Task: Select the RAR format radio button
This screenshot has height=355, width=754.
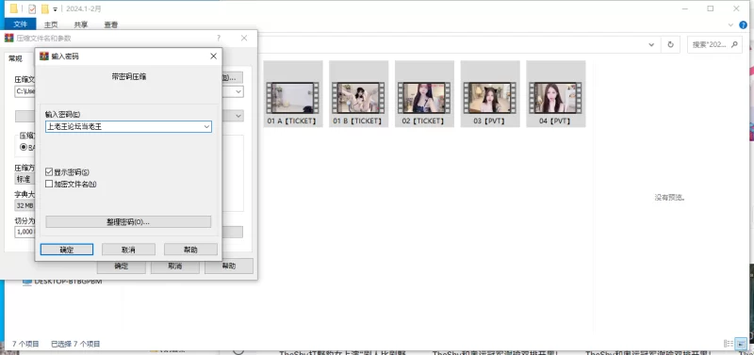Action: 23,147
